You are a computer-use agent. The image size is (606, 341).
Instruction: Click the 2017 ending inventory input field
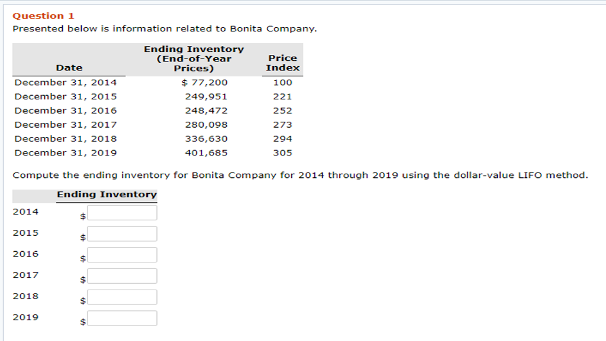[x=121, y=277]
